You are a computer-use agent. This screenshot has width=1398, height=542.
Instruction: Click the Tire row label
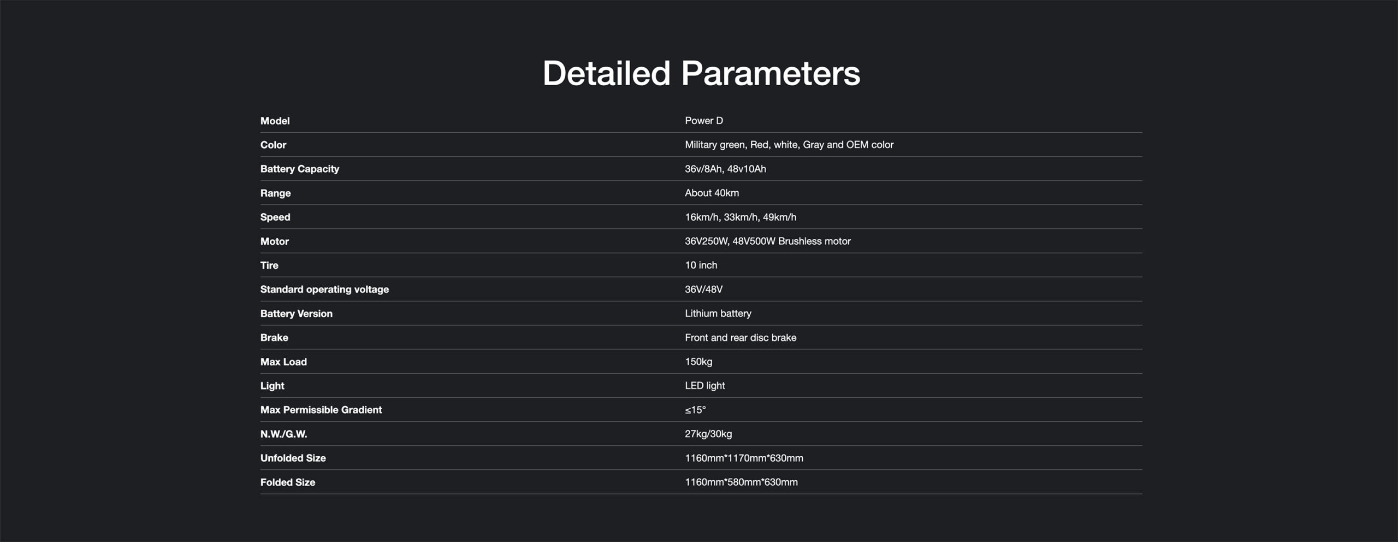click(269, 265)
